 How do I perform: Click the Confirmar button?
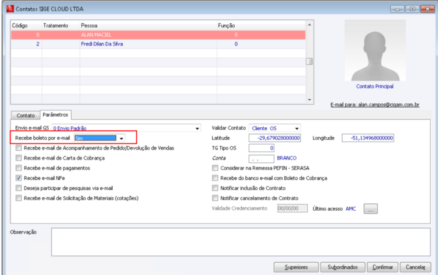coord(383,267)
